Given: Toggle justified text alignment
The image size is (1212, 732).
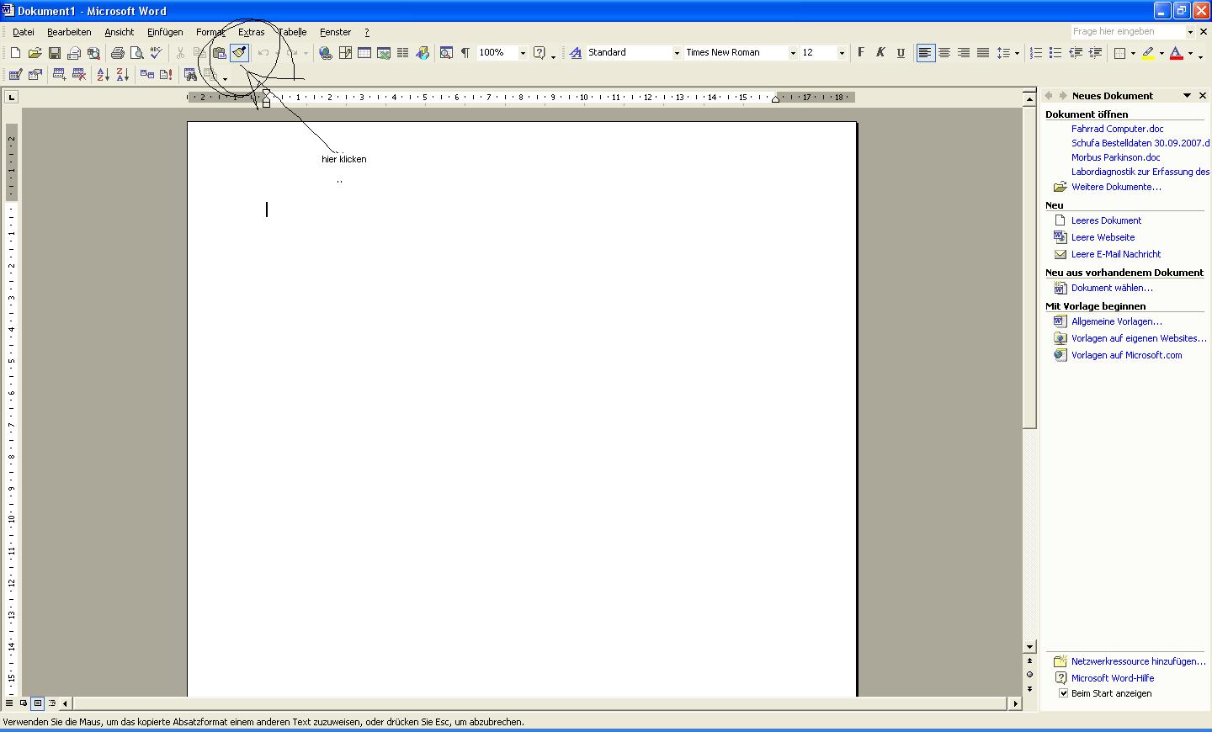Looking at the screenshot, I should pos(983,53).
